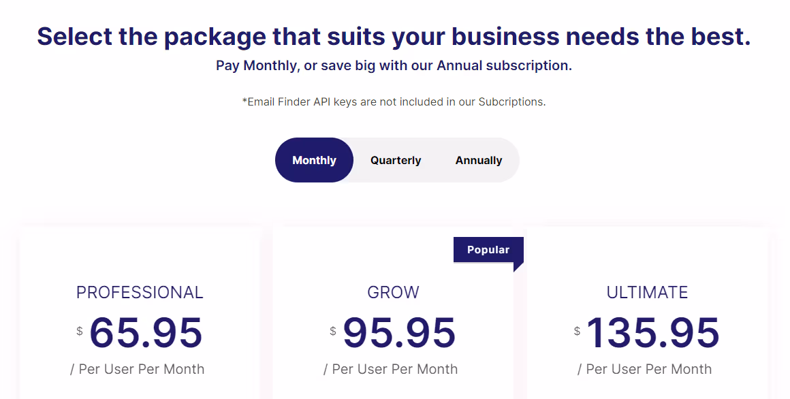
Task: Click the main package selection heading
Action: [x=394, y=36]
